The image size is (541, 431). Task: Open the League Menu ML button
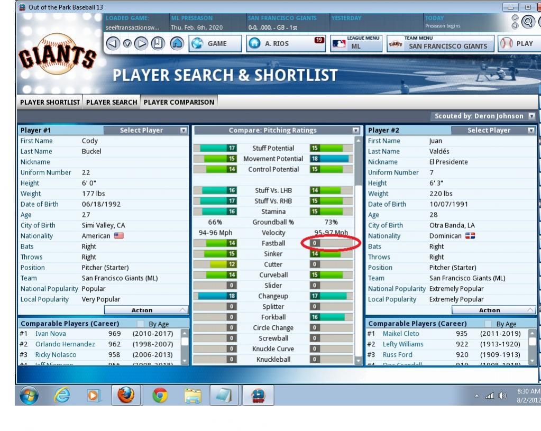[x=356, y=44]
